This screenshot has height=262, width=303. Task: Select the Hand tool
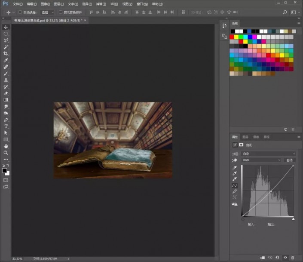[6, 146]
